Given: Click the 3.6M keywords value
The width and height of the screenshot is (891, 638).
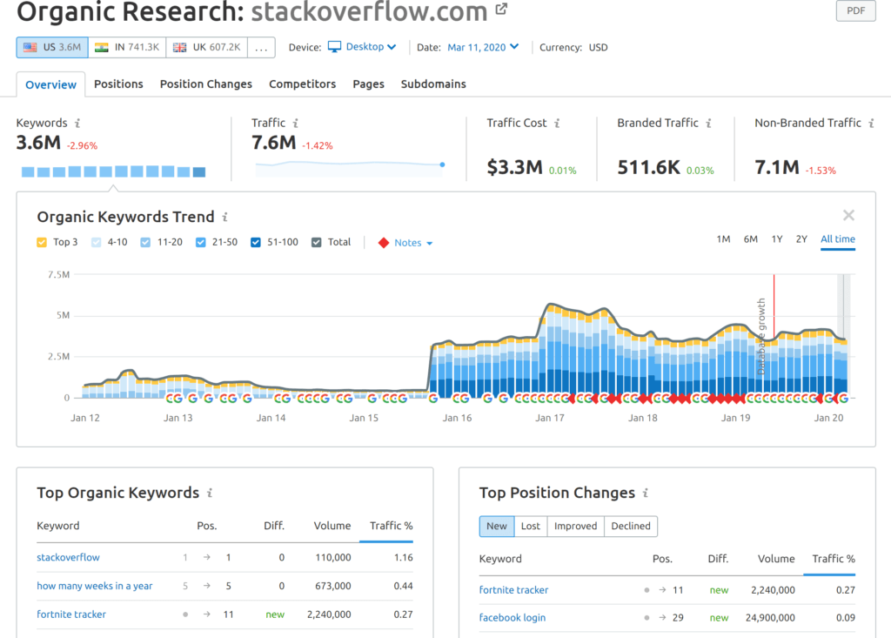Looking at the screenshot, I should [x=38, y=143].
